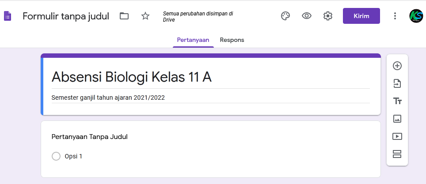426x184 pixels.
Task: Add title and description block
Action: click(397, 101)
